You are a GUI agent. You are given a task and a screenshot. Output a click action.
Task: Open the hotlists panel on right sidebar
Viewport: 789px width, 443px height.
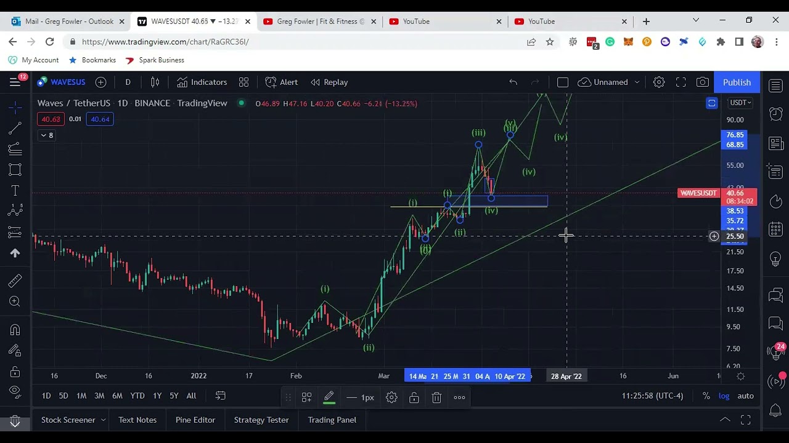776,201
